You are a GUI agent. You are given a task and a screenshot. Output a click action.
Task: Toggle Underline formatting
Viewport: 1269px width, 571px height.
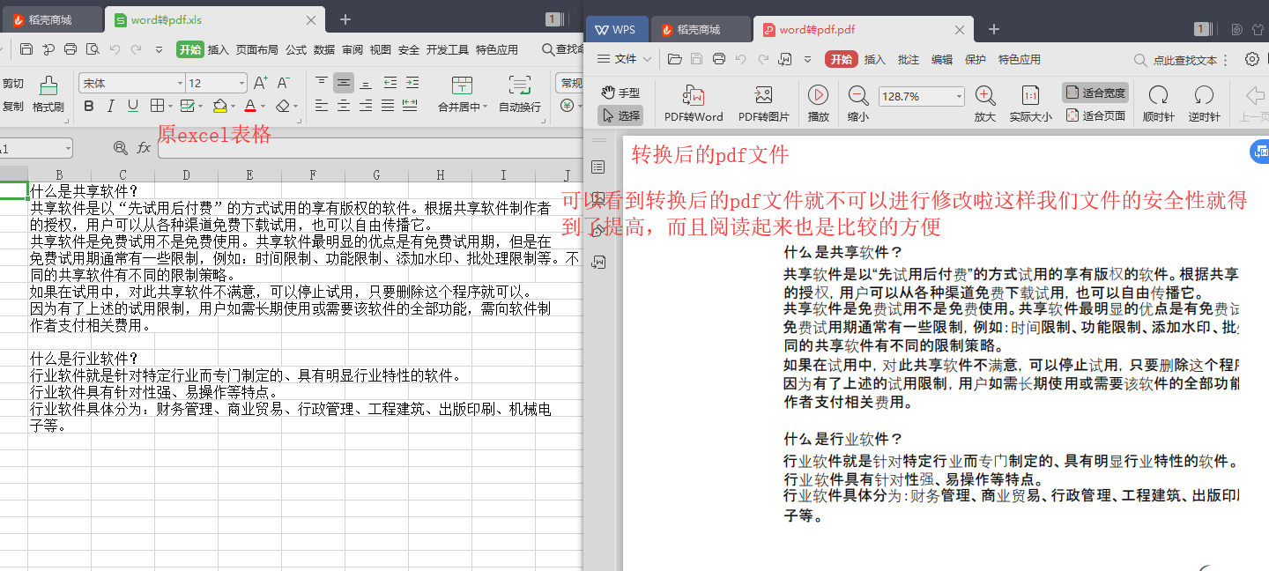133,106
